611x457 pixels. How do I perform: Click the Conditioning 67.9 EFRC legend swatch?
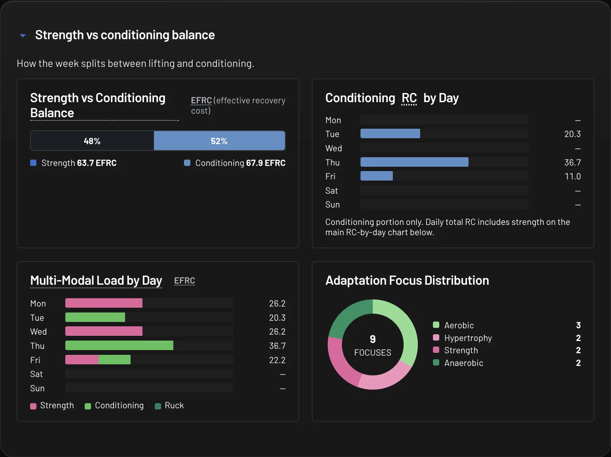coord(187,163)
